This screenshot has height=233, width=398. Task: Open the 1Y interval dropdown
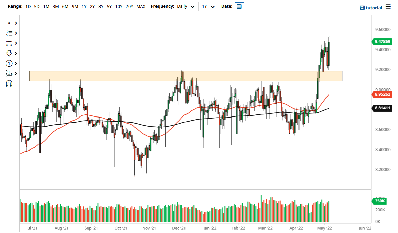[x=207, y=6]
